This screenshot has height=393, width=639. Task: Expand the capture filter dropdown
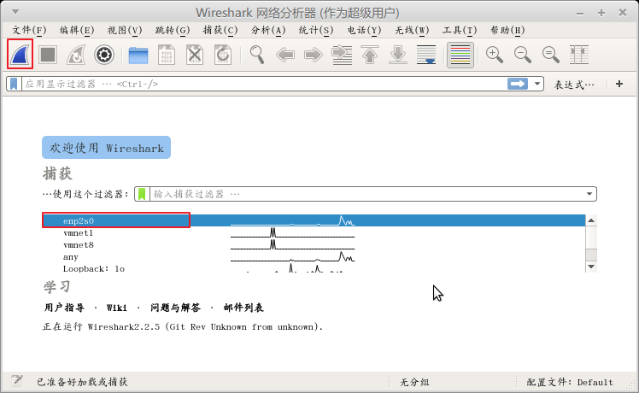click(x=589, y=194)
